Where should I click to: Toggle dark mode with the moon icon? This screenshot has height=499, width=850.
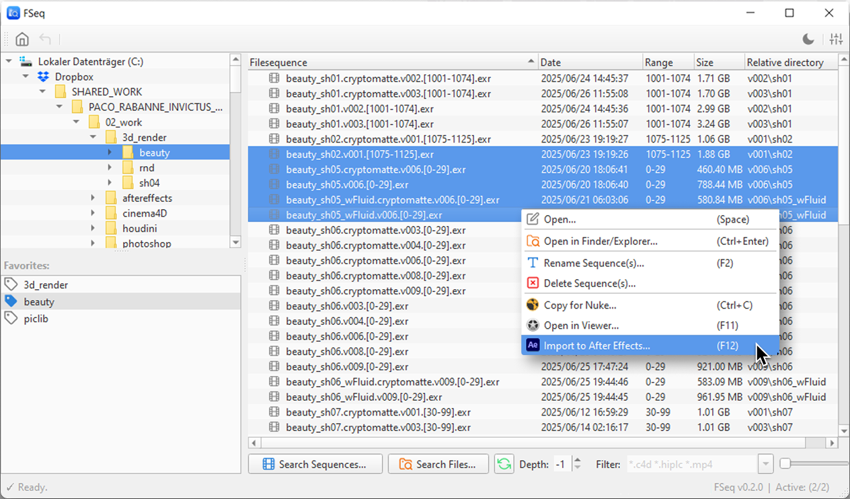(808, 39)
